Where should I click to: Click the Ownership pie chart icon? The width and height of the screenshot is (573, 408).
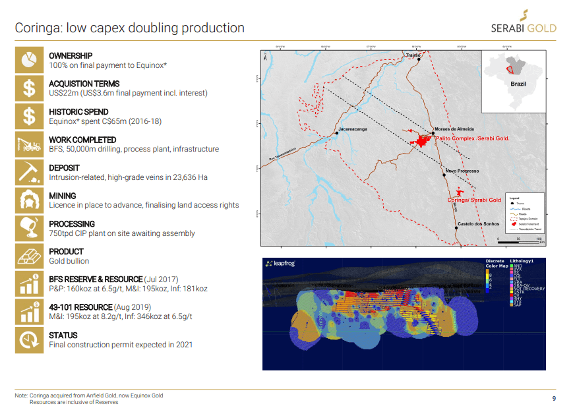tap(29, 60)
